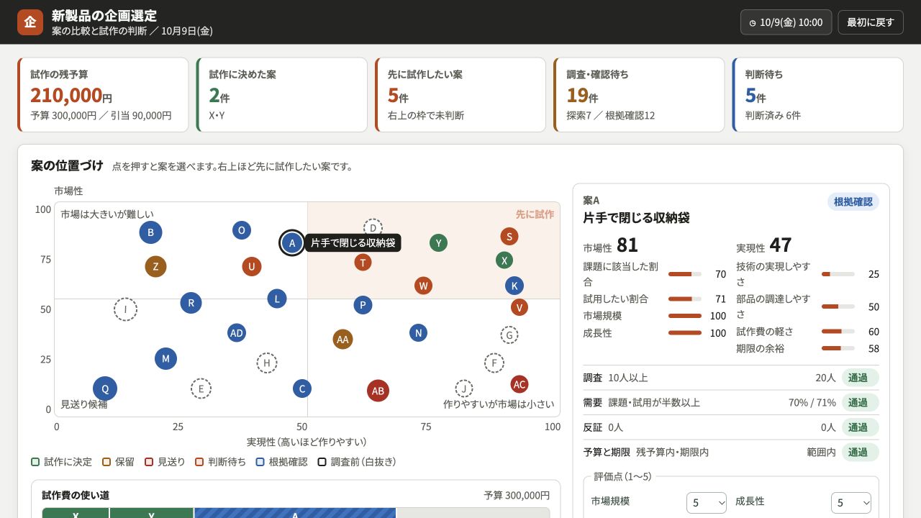The height and width of the screenshot is (518, 921).
Task: Pick the blue point C
Action: [x=302, y=389]
